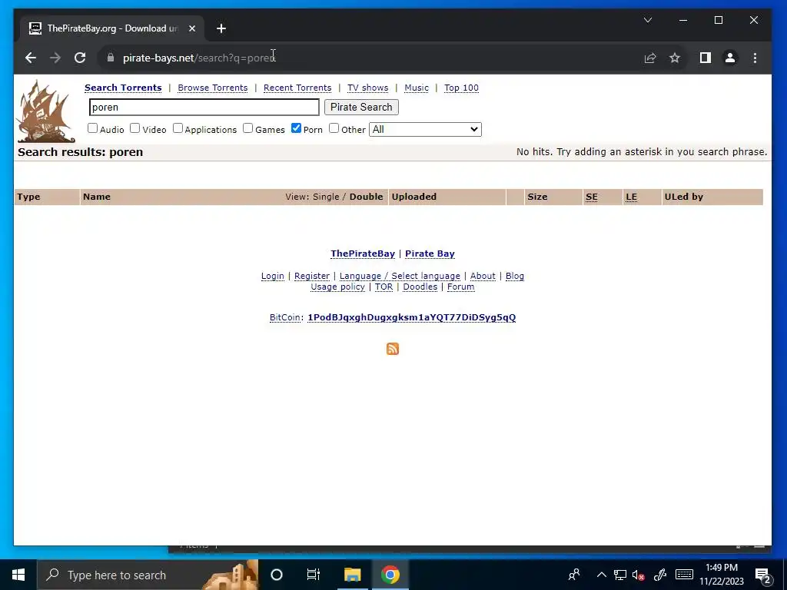Sort by the LE column header
The image size is (787, 590).
click(x=632, y=197)
